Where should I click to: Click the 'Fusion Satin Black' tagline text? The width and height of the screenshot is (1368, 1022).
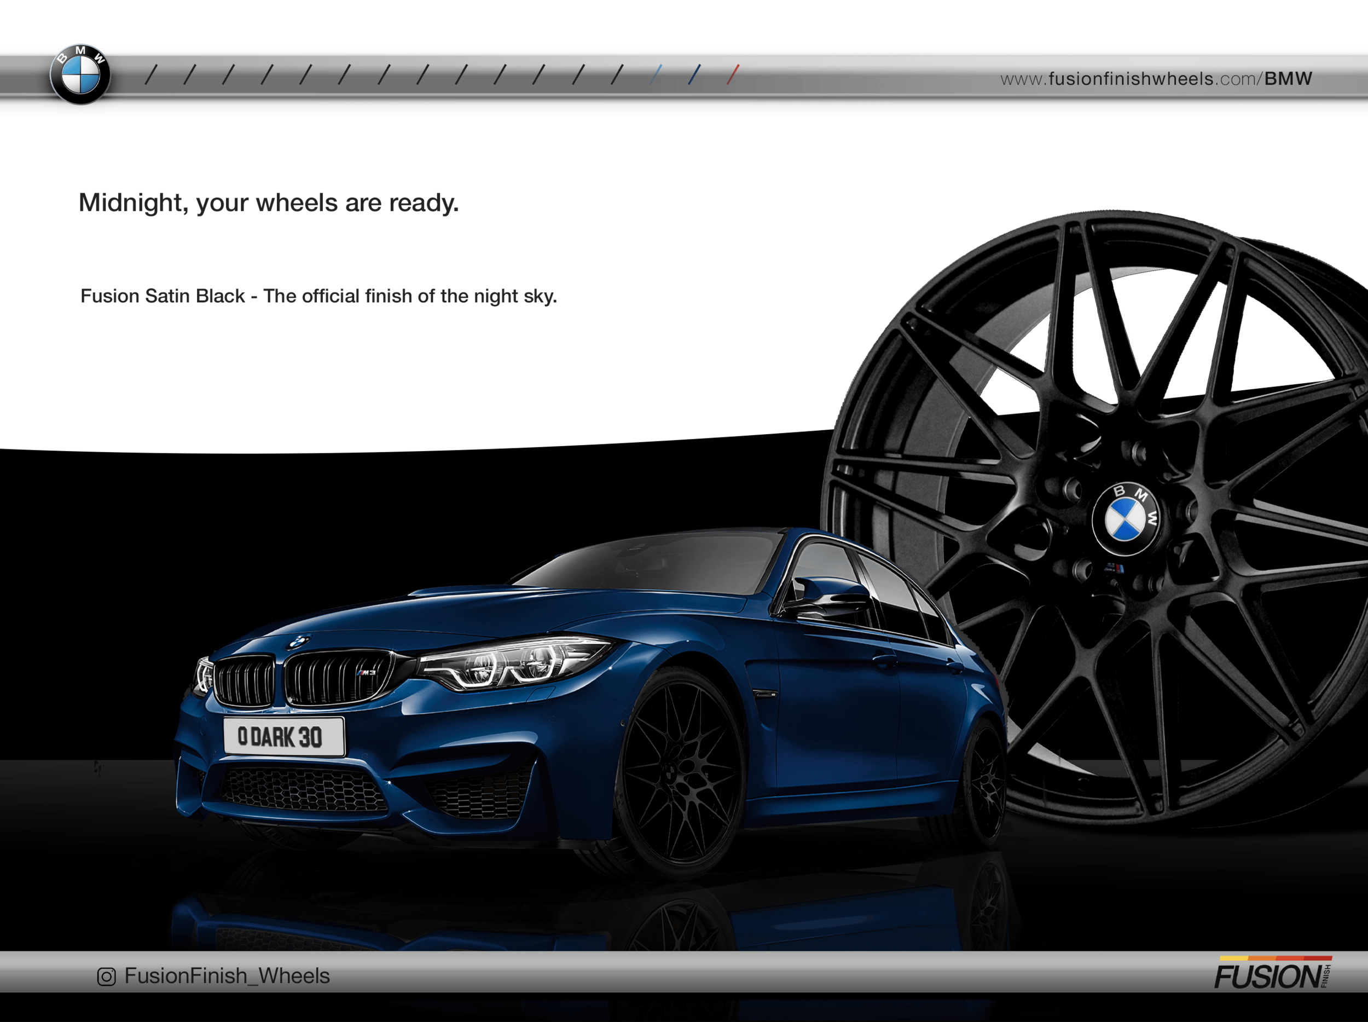pos(318,296)
